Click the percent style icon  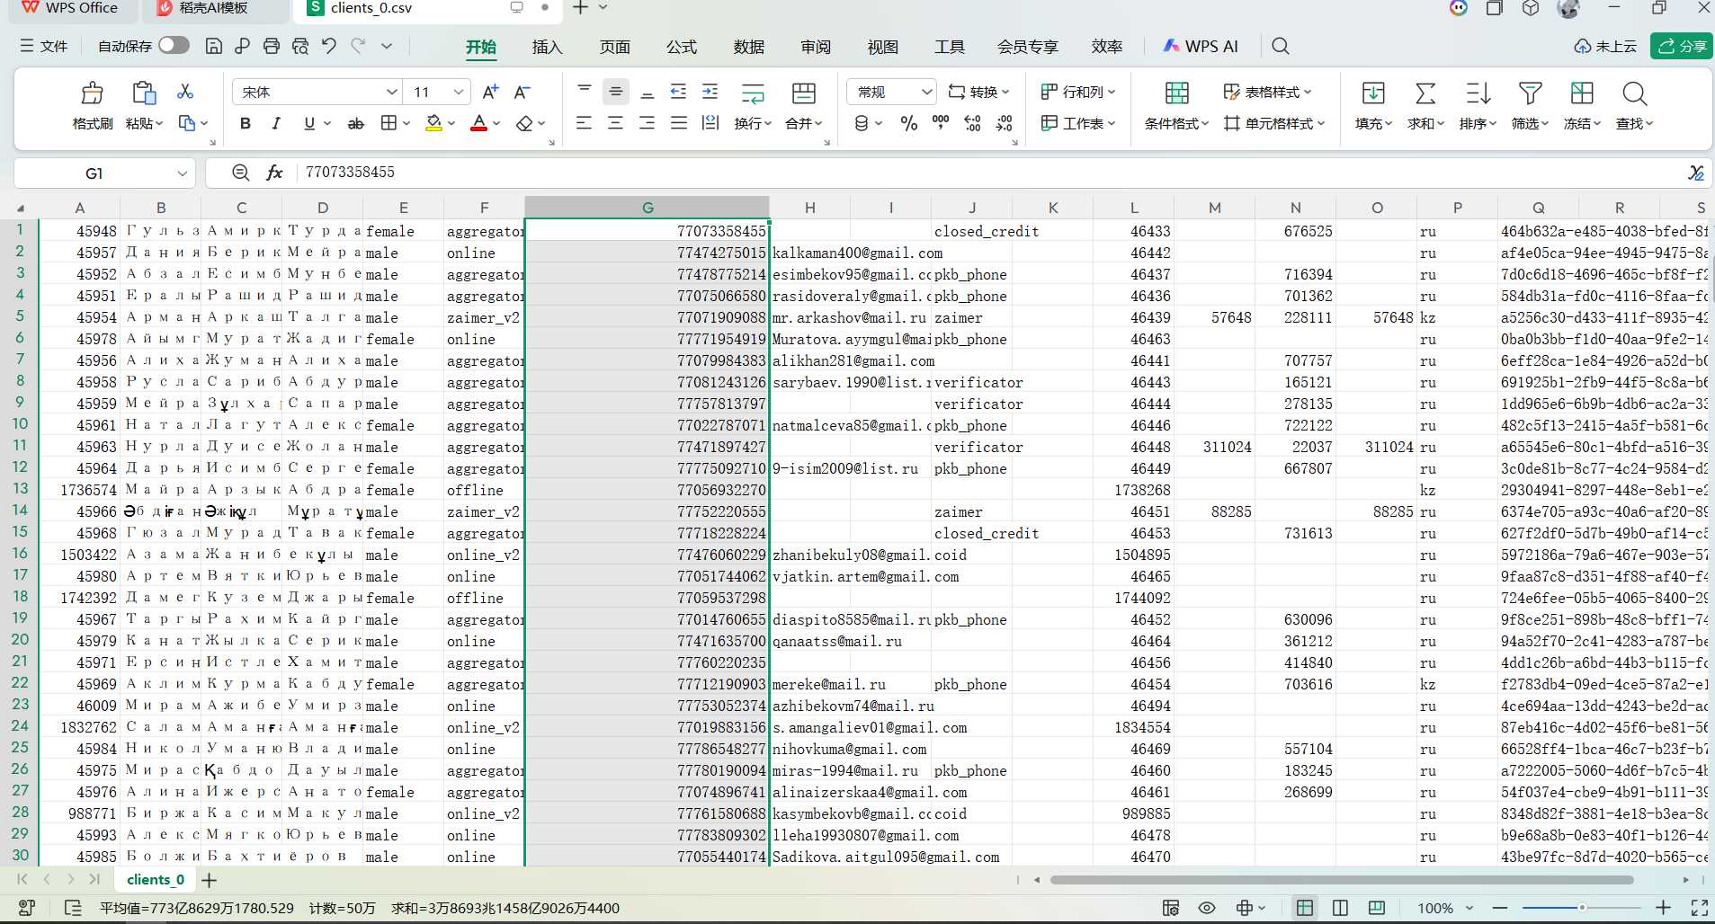909,123
